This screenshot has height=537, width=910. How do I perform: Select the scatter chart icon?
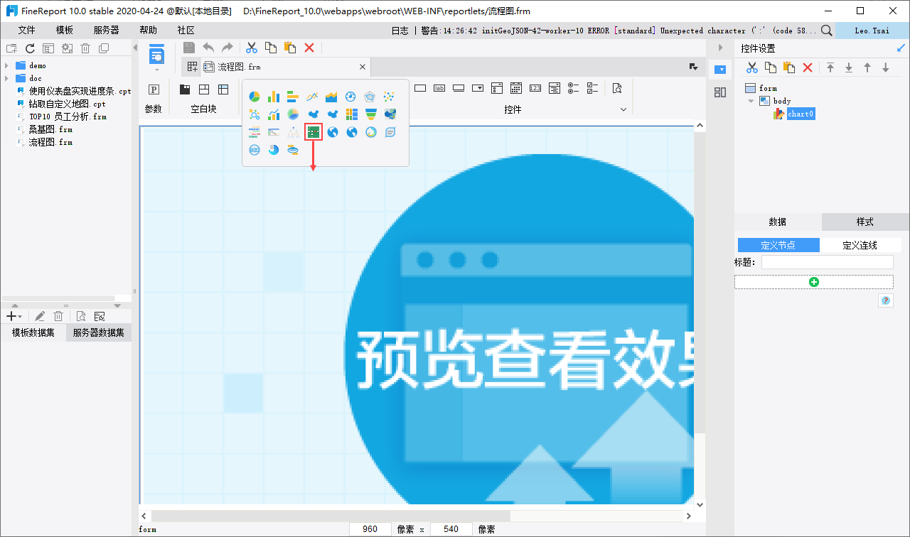tap(389, 97)
